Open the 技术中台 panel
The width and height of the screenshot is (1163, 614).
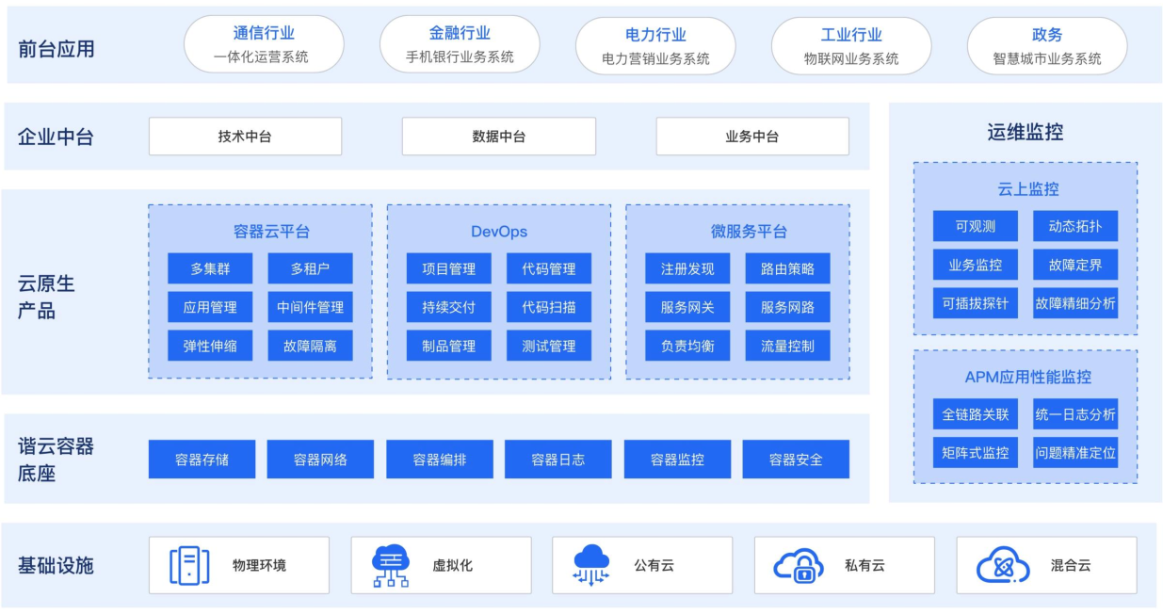click(x=245, y=136)
